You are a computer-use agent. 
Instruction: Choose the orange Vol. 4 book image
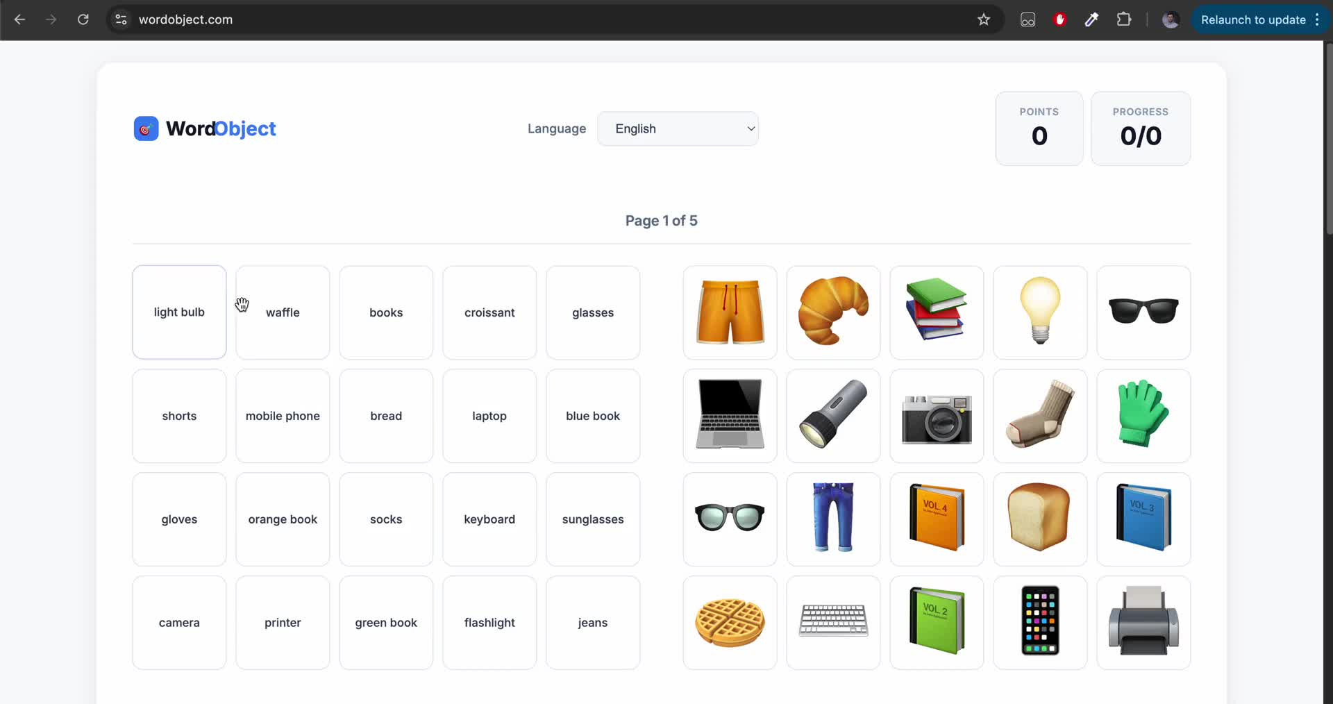coord(937,519)
